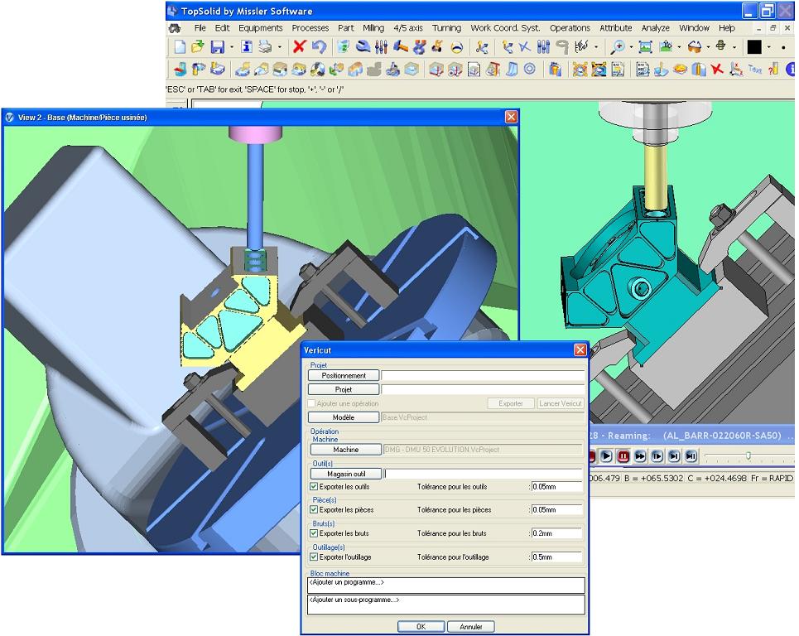Toggle the Exporter les bruts checkbox
Image resolution: width=799 pixels, height=636 pixels.
click(x=314, y=533)
